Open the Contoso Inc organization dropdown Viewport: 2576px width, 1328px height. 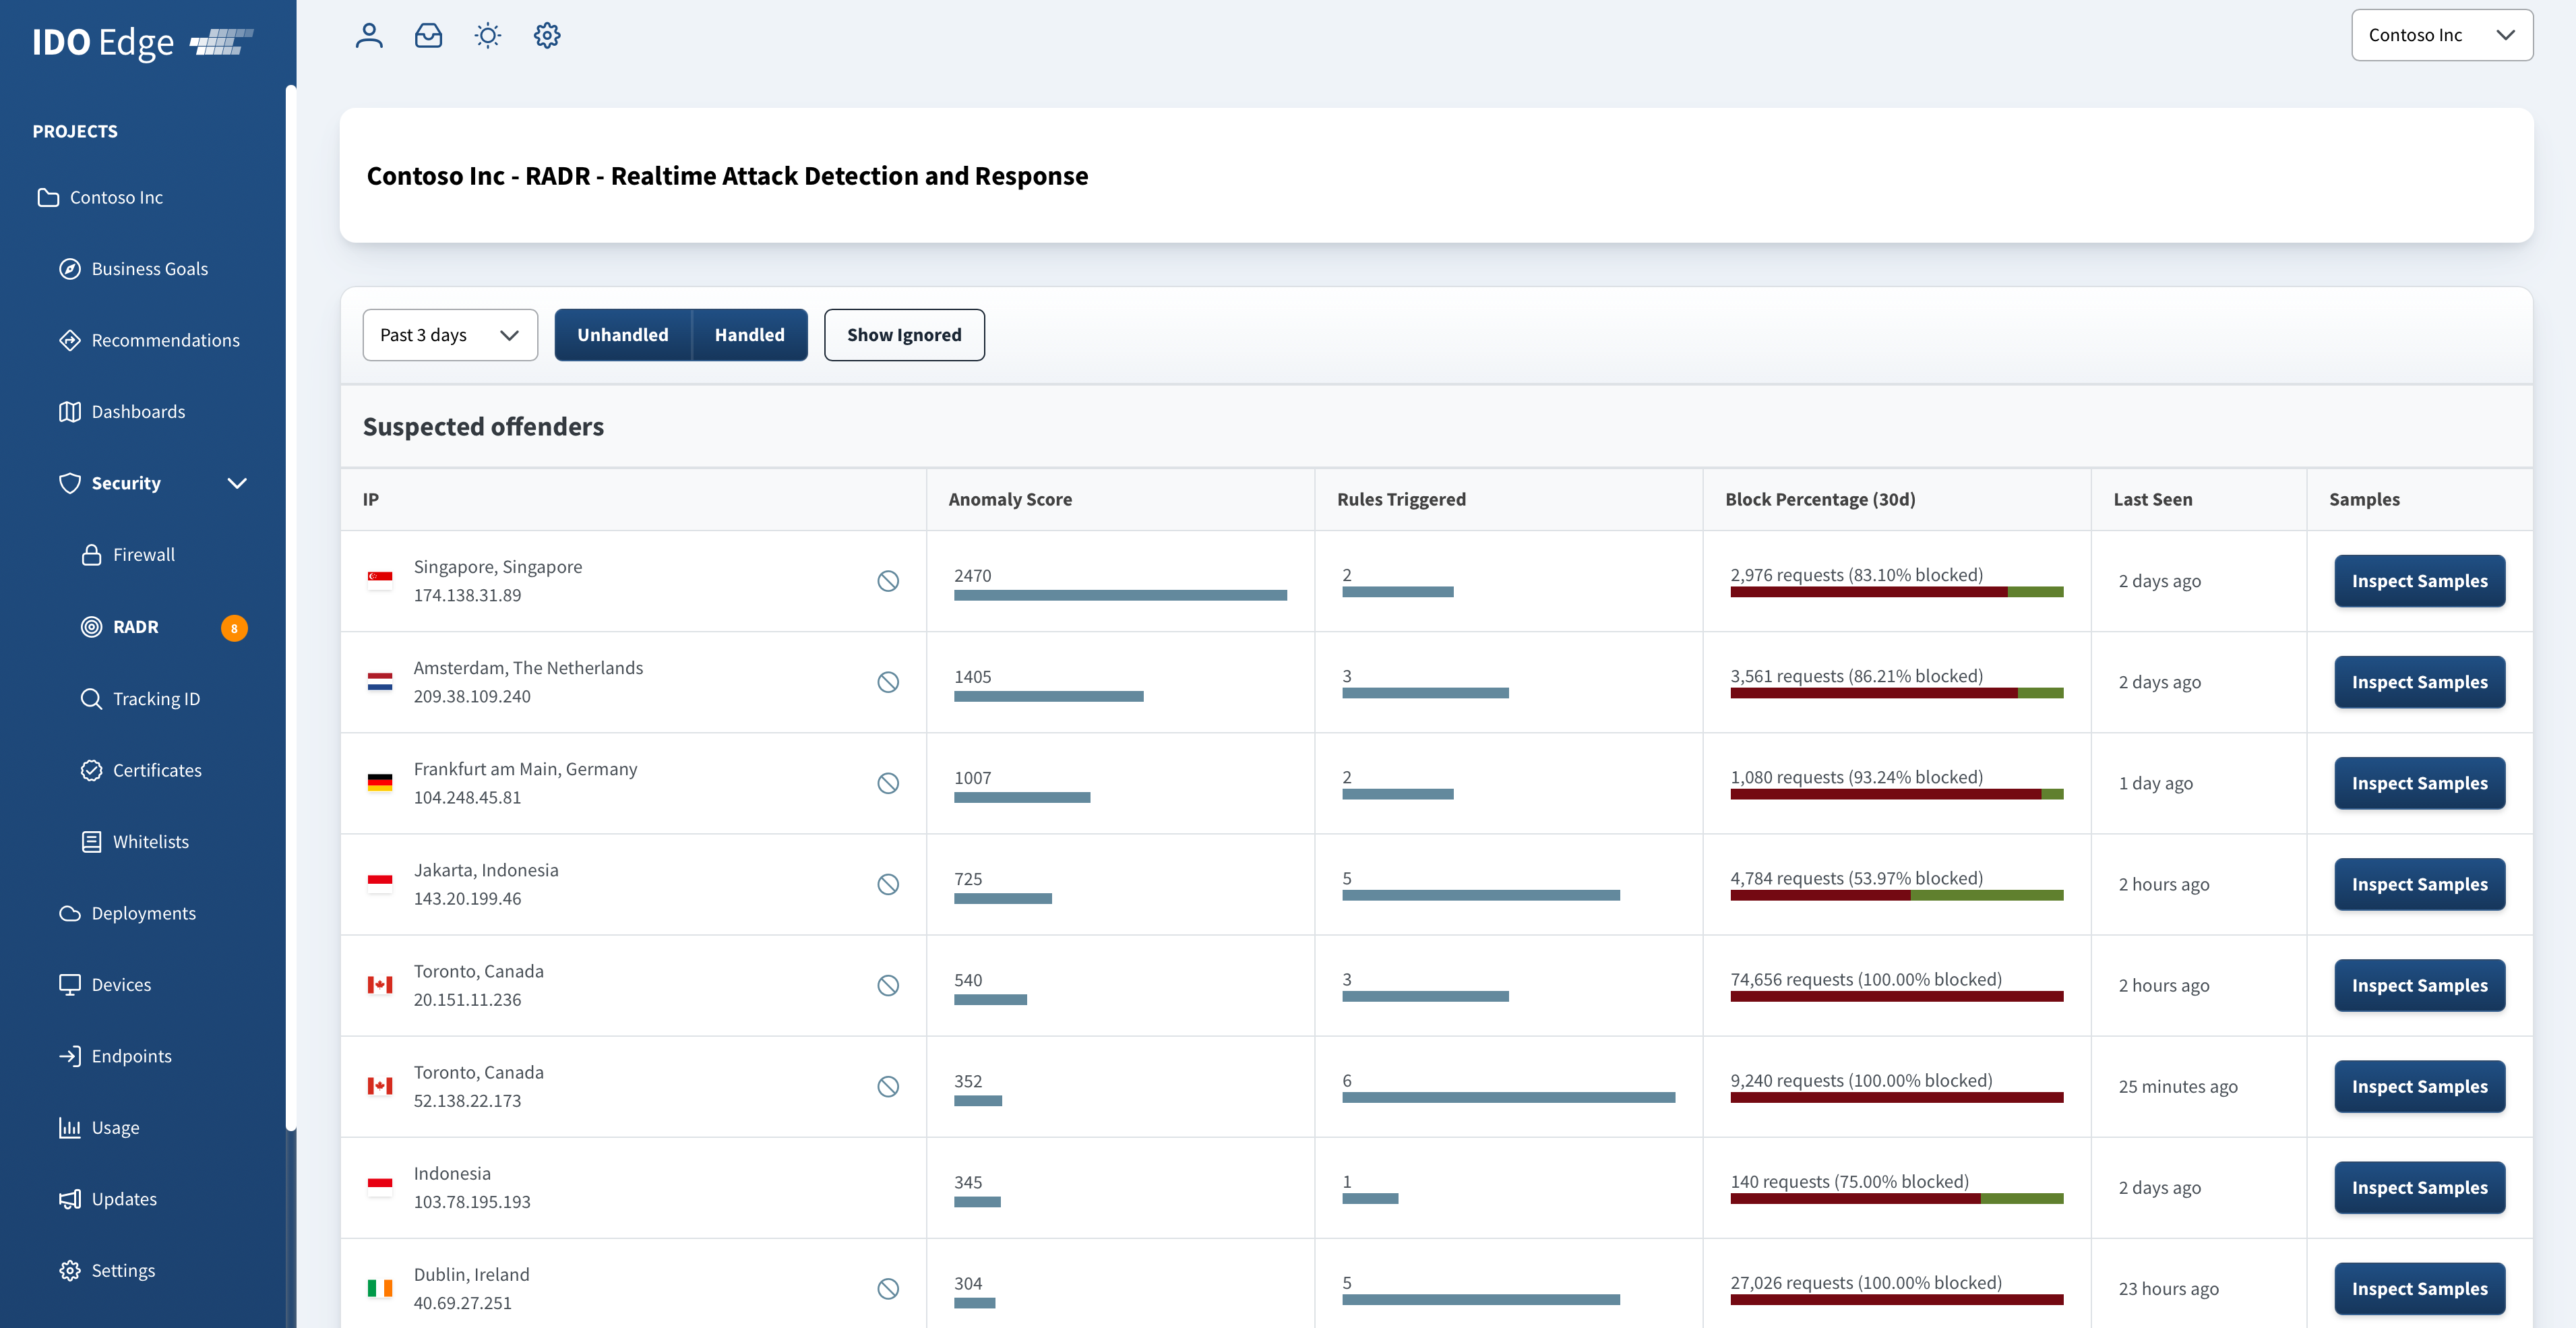[x=2441, y=35]
